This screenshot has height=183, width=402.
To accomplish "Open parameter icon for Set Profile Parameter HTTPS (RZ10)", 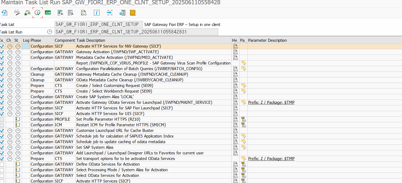I will 243,119.
